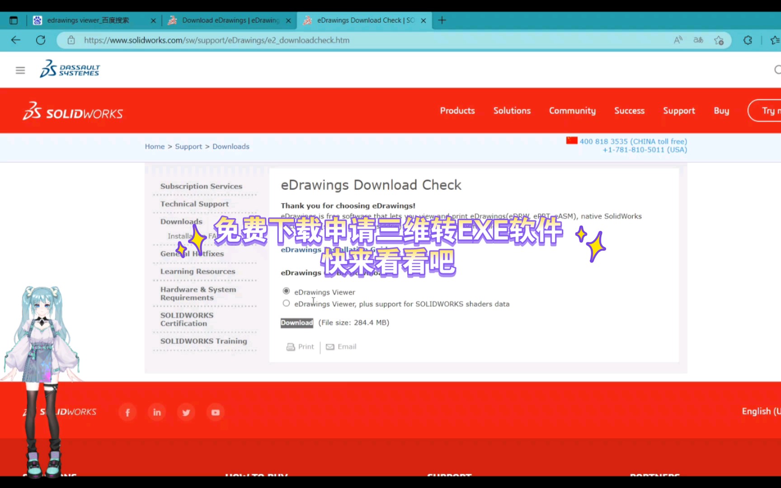Click the Download button

pyautogui.click(x=297, y=323)
